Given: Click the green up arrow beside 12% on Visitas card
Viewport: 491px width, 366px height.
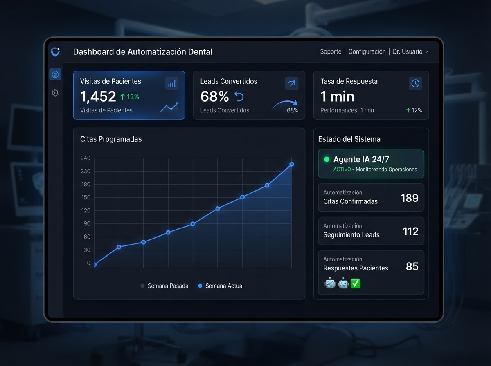Looking at the screenshot, I should [x=122, y=97].
